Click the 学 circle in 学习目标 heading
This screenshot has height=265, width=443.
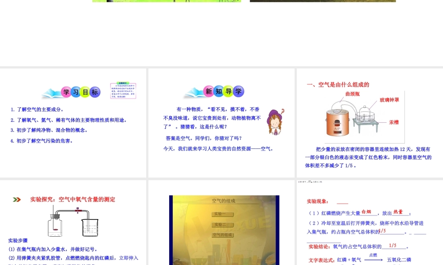coord(66,92)
